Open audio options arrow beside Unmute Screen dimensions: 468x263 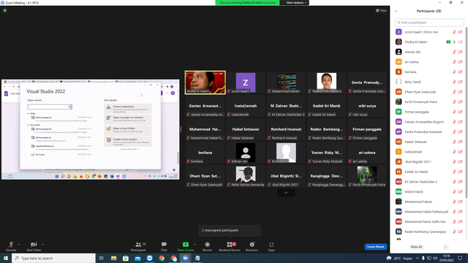19,245
